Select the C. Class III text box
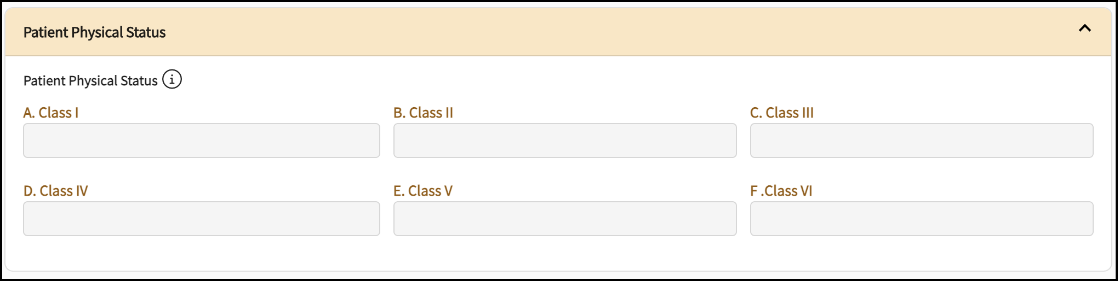 pos(921,140)
